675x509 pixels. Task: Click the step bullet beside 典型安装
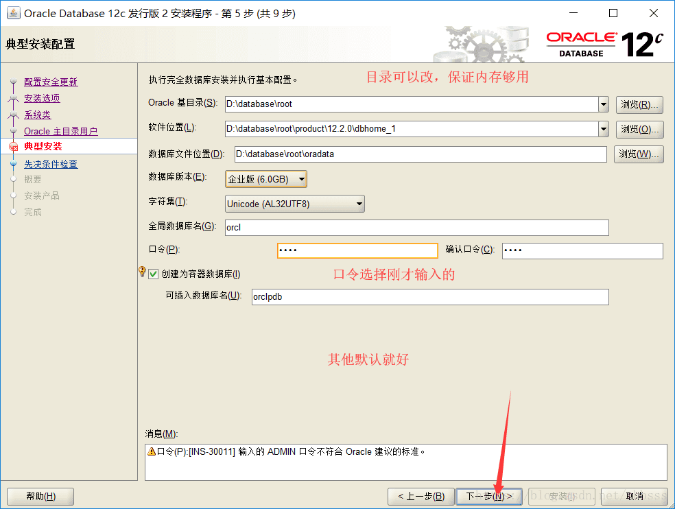coord(13,146)
